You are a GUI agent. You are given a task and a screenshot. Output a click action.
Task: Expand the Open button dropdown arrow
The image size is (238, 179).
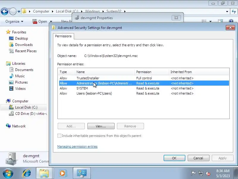click(x=51, y=21)
